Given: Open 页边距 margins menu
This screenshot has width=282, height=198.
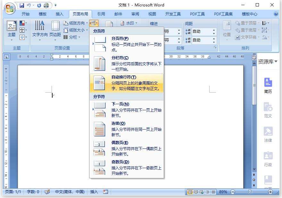Looking at the screenshot, I should point(55,31).
